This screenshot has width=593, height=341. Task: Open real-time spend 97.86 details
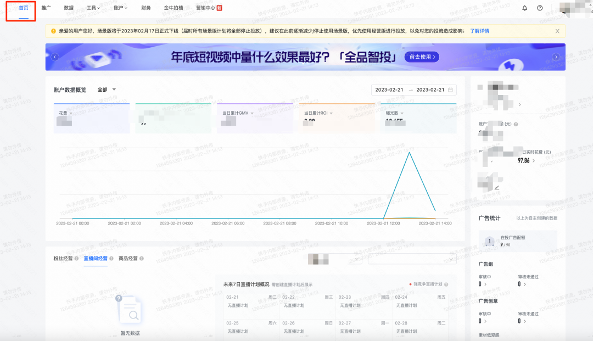[x=527, y=161]
